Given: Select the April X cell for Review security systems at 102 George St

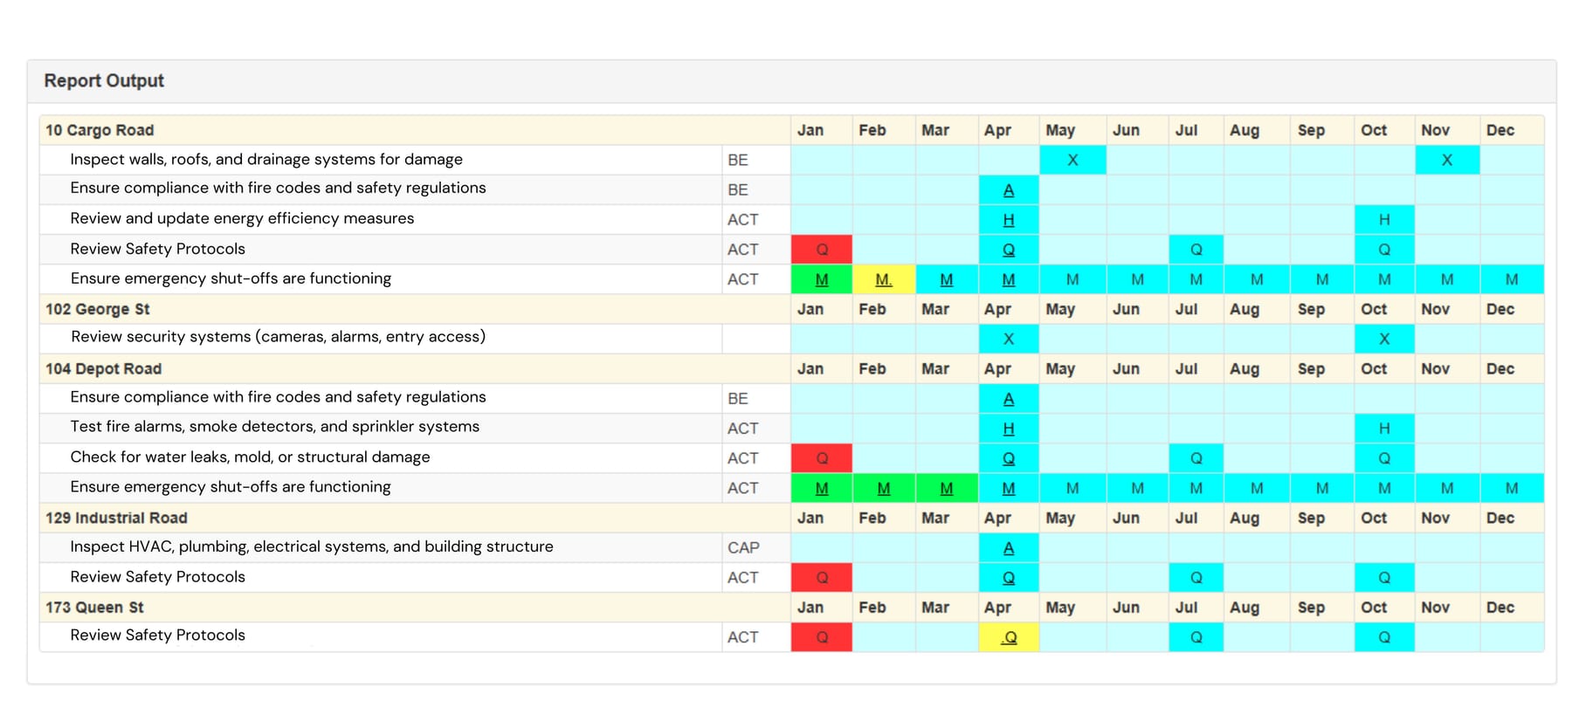Looking at the screenshot, I should point(1009,339).
